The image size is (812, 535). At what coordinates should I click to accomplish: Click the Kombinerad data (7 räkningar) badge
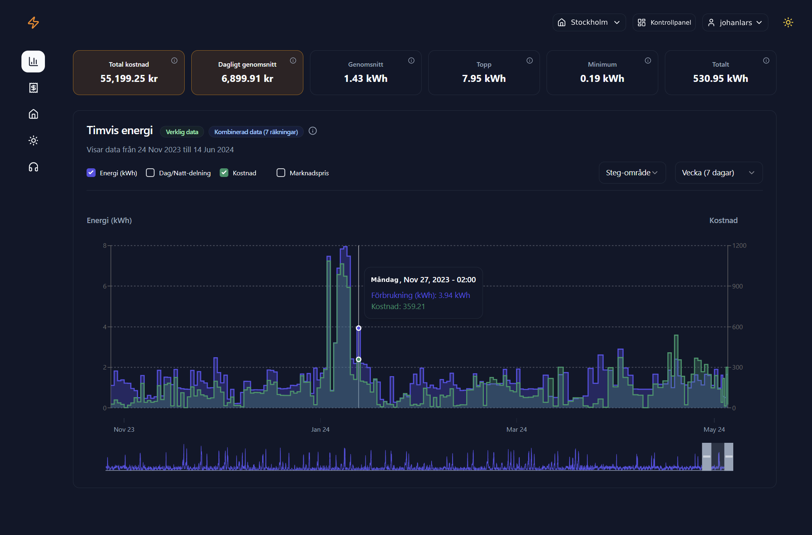pos(256,132)
